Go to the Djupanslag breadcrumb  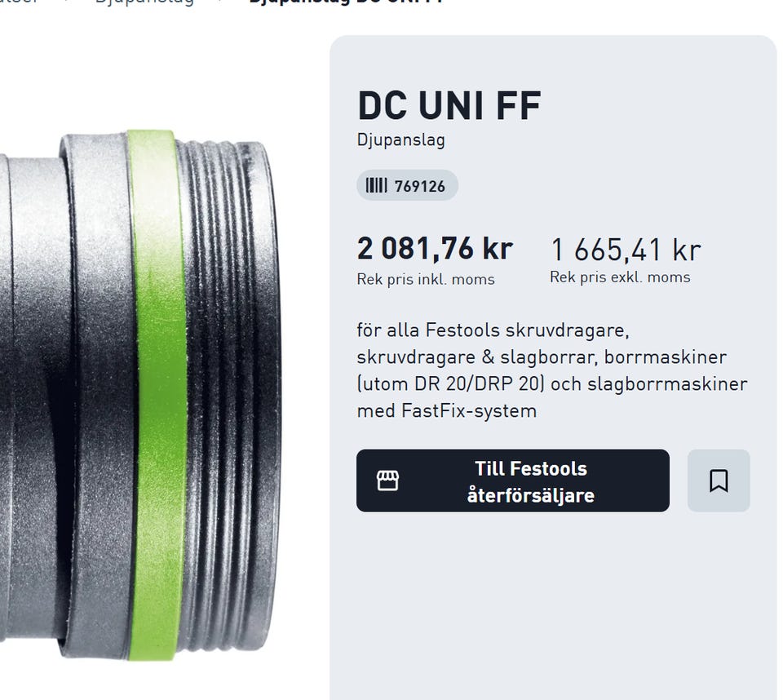click(x=144, y=2)
